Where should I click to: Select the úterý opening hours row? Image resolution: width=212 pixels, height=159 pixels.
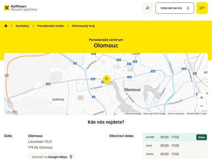tap(175, 146)
